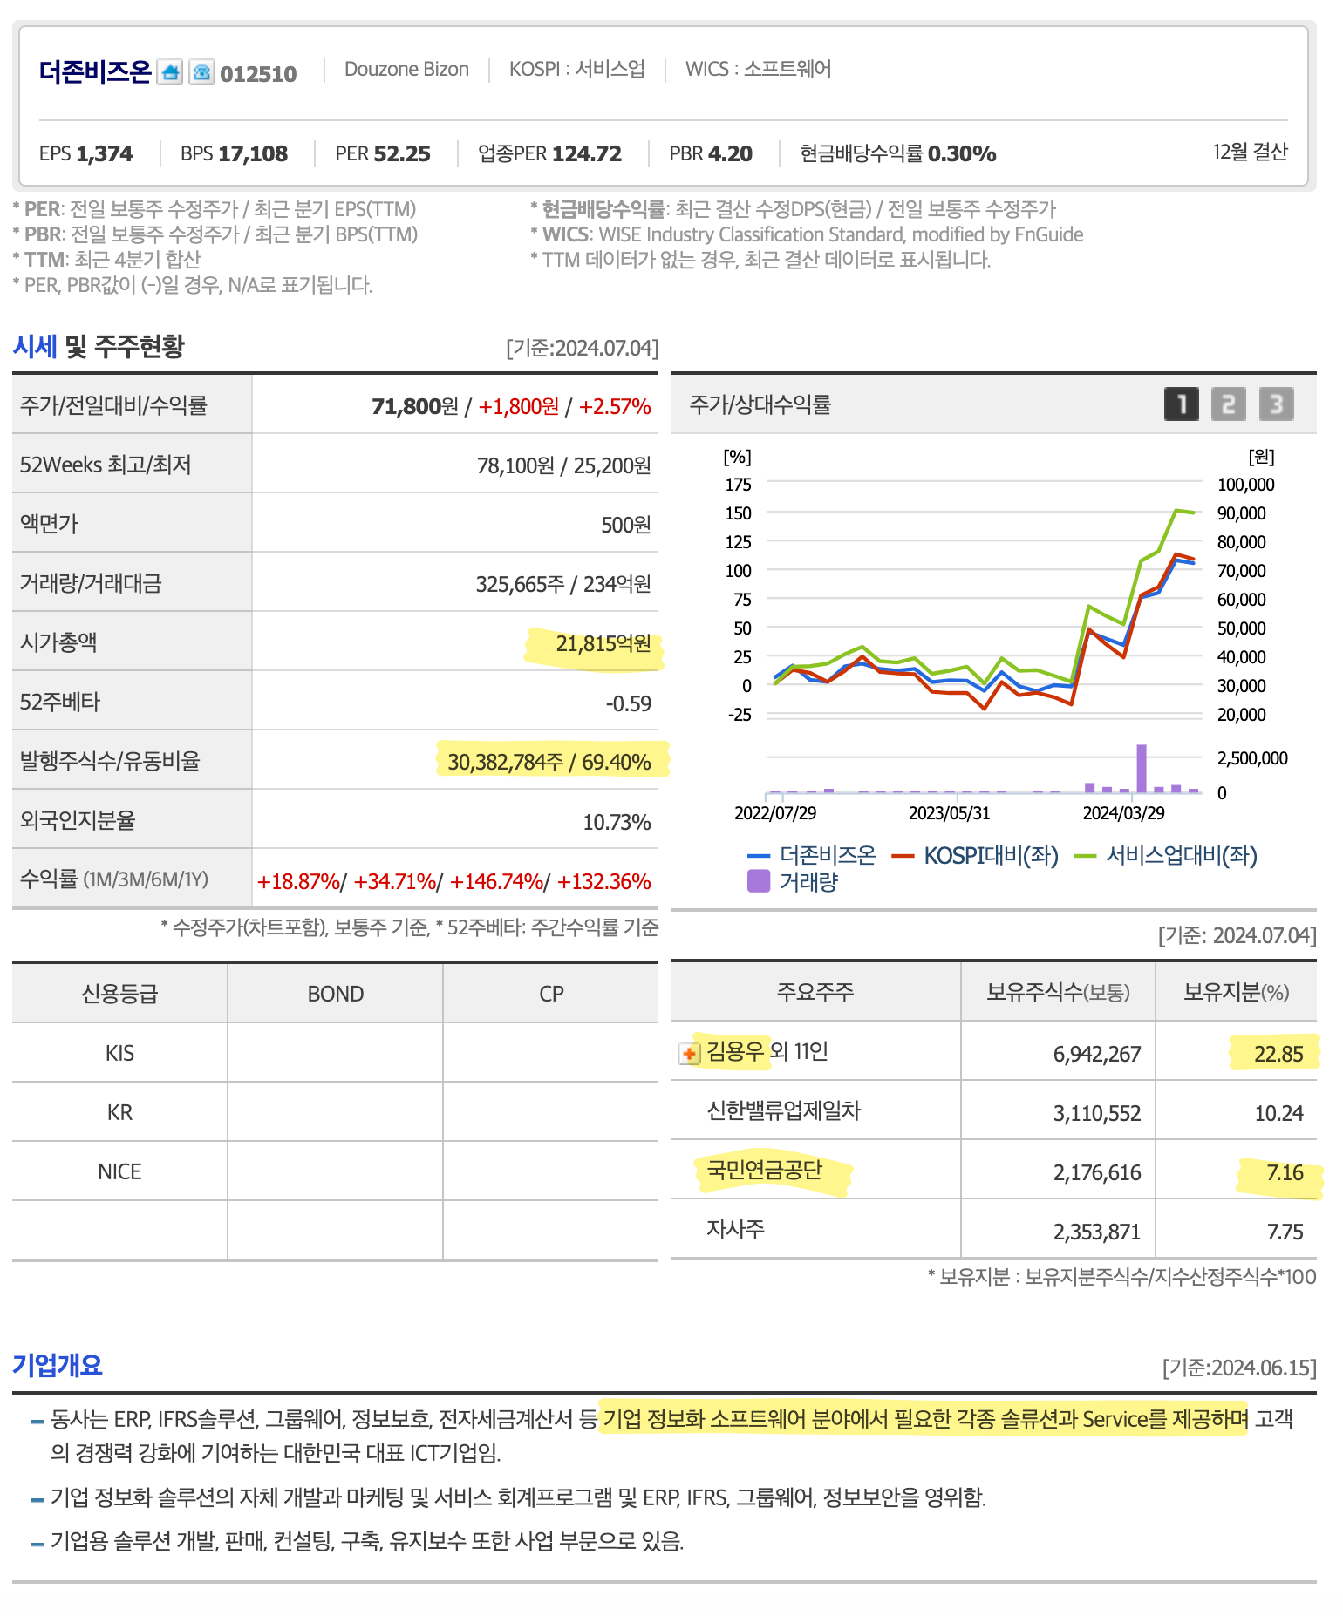Click the 보유주식수(보통) column header

click(x=1058, y=992)
